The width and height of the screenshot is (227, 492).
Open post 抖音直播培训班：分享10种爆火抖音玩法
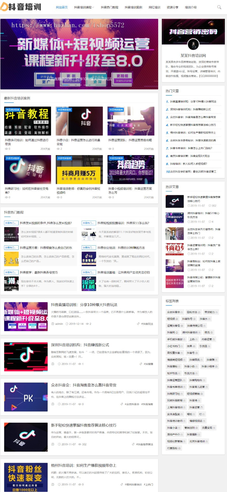tap(84, 305)
